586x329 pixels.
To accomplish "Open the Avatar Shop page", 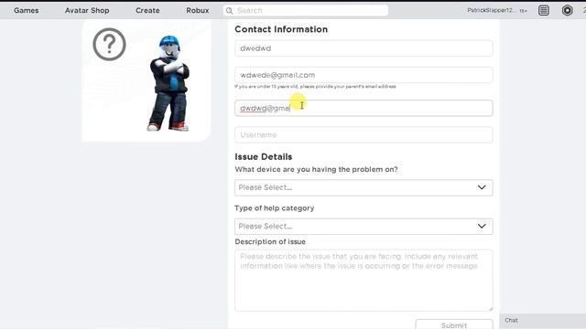I will coord(87,10).
